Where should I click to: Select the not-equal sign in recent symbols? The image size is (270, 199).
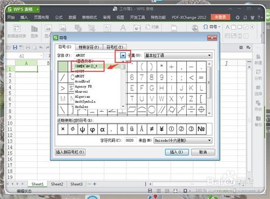[152, 129]
